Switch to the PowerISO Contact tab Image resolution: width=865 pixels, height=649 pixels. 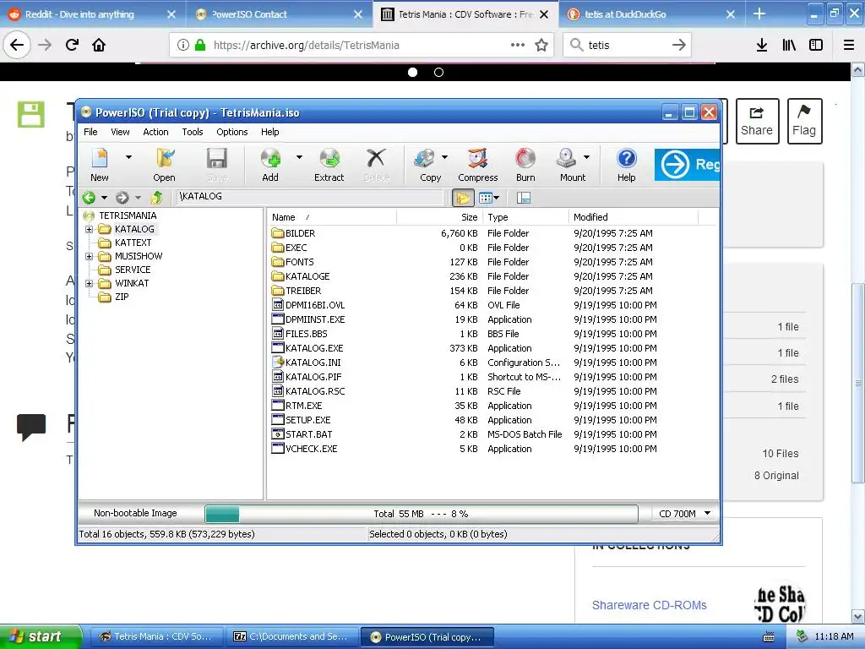pyautogui.click(x=280, y=14)
